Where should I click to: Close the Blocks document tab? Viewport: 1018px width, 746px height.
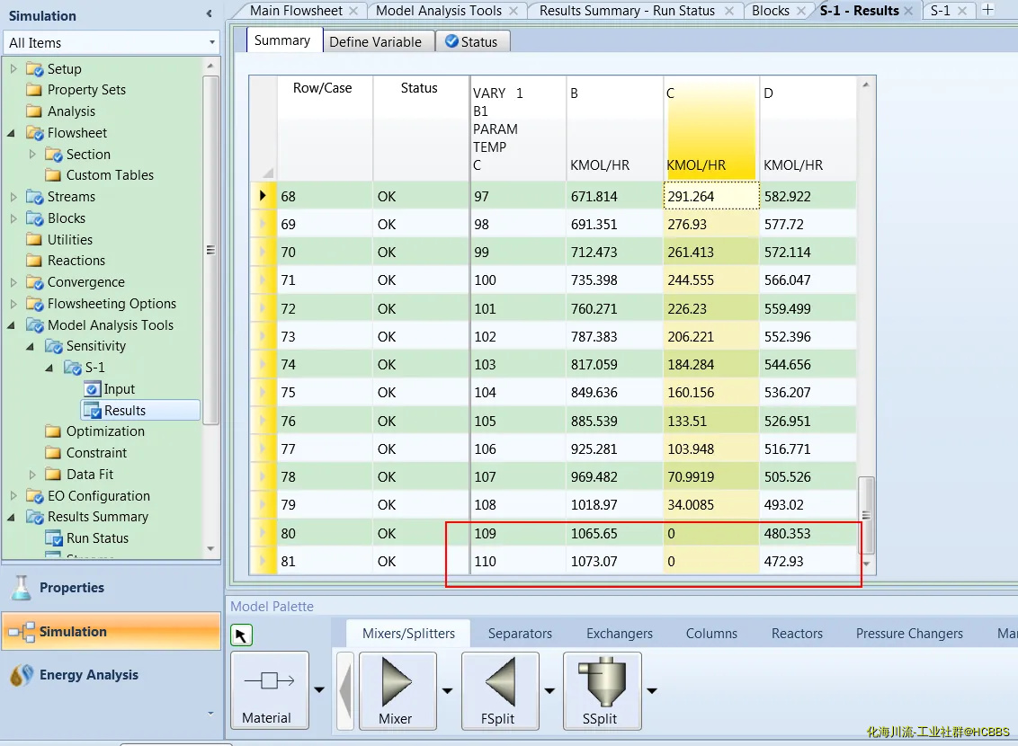(801, 11)
